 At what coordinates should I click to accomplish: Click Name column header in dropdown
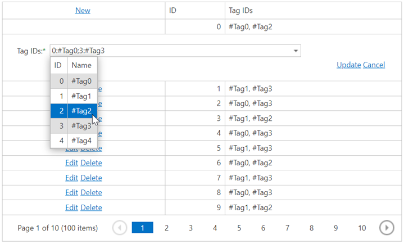(x=83, y=65)
